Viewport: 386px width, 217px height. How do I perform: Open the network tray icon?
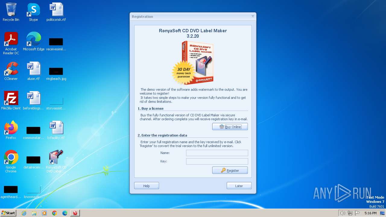350,213
